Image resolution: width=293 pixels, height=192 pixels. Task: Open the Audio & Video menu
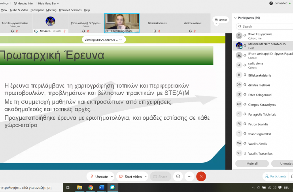19,10
